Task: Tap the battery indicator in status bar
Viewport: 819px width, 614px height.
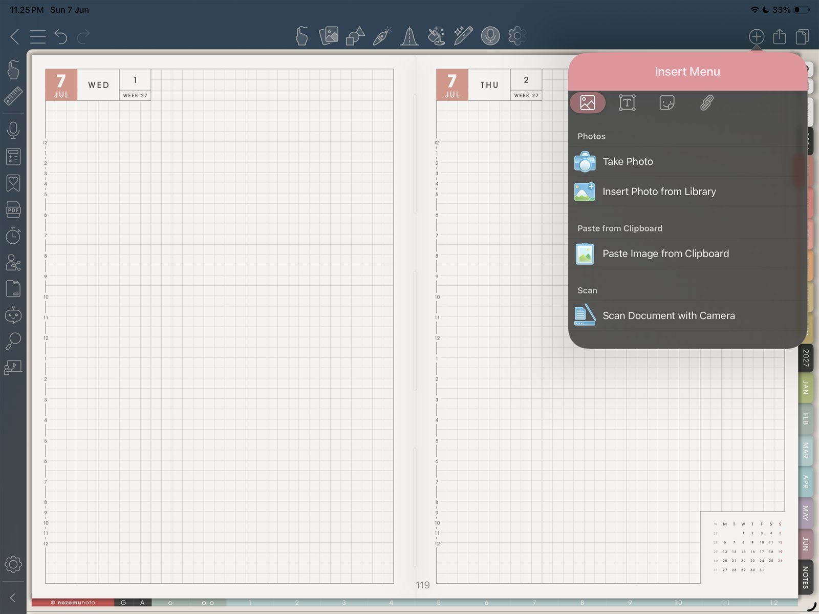Action: click(801, 10)
